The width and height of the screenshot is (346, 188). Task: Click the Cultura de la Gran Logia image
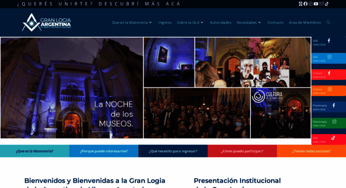281,113
